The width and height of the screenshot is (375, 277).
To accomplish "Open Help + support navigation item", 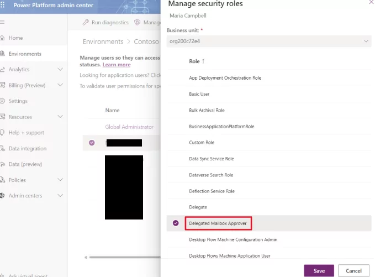I will coord(27,133).
